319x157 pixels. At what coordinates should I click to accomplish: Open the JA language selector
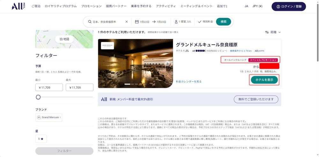click(x=246, y=6)
